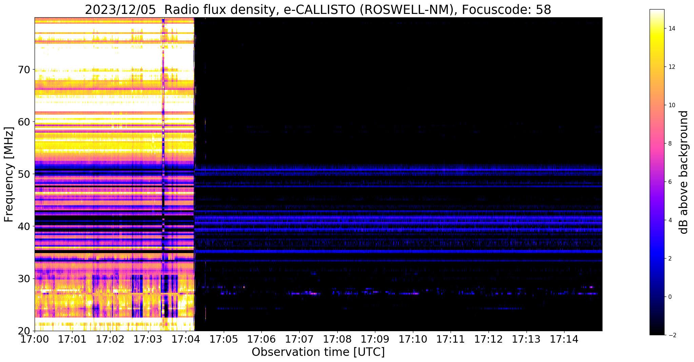Click the colorbar tick label 12

pyautogui.click(x=672, y=67)
